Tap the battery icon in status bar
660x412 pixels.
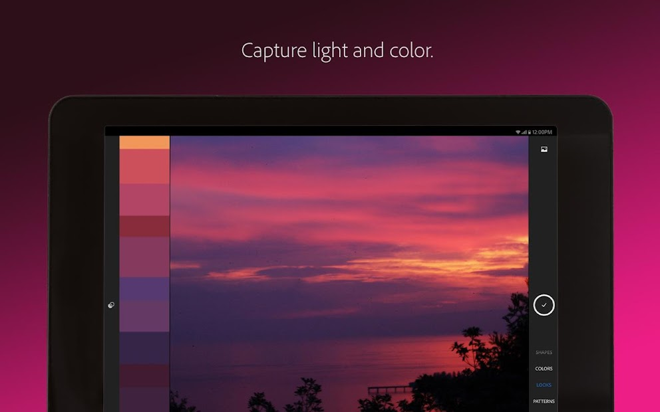click(x=530, y=132)
